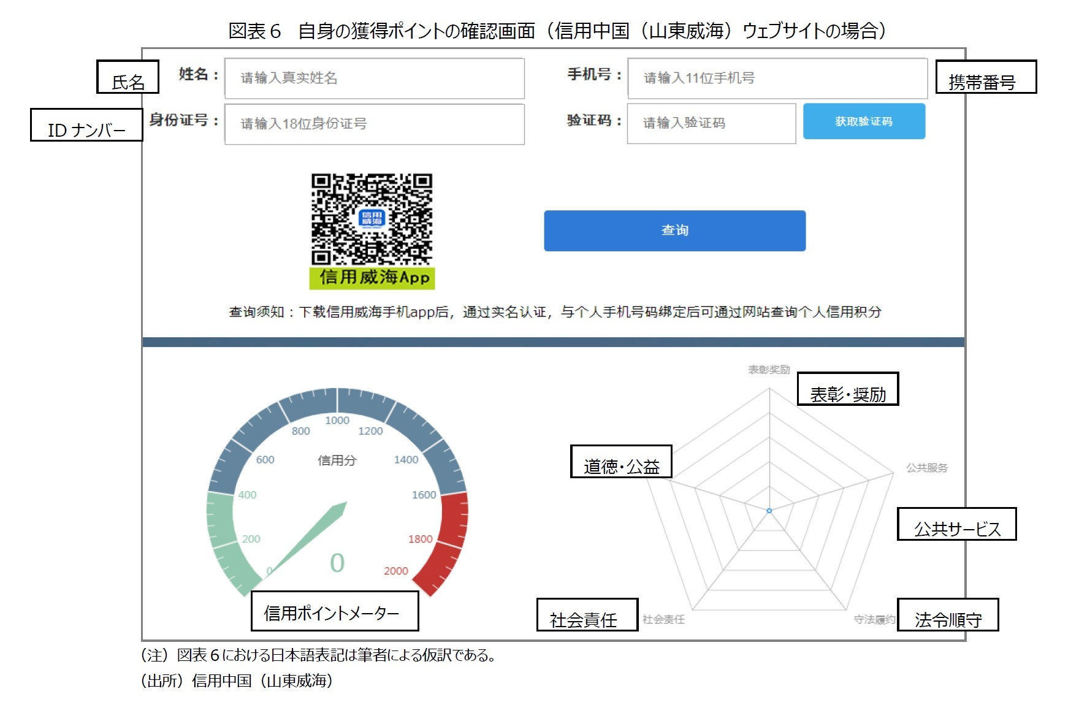1079x702 pixels.
Task: Click the pentagon radar chart center point
Action: pyautogui.click(x=768, y=510)
